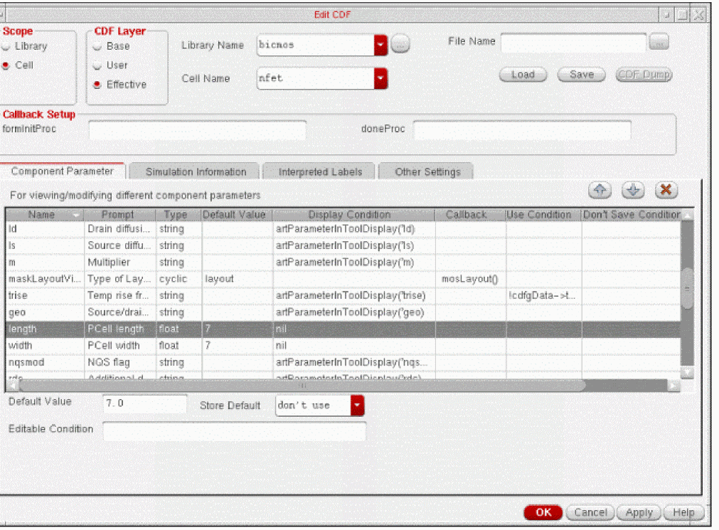Select the width parameter row
Image resolution: width=719 pixels, height=530 pixels.
(x=213, y=346)
